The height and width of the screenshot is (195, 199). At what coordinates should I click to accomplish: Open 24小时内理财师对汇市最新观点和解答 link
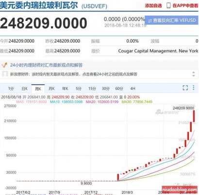coord(46,65)
